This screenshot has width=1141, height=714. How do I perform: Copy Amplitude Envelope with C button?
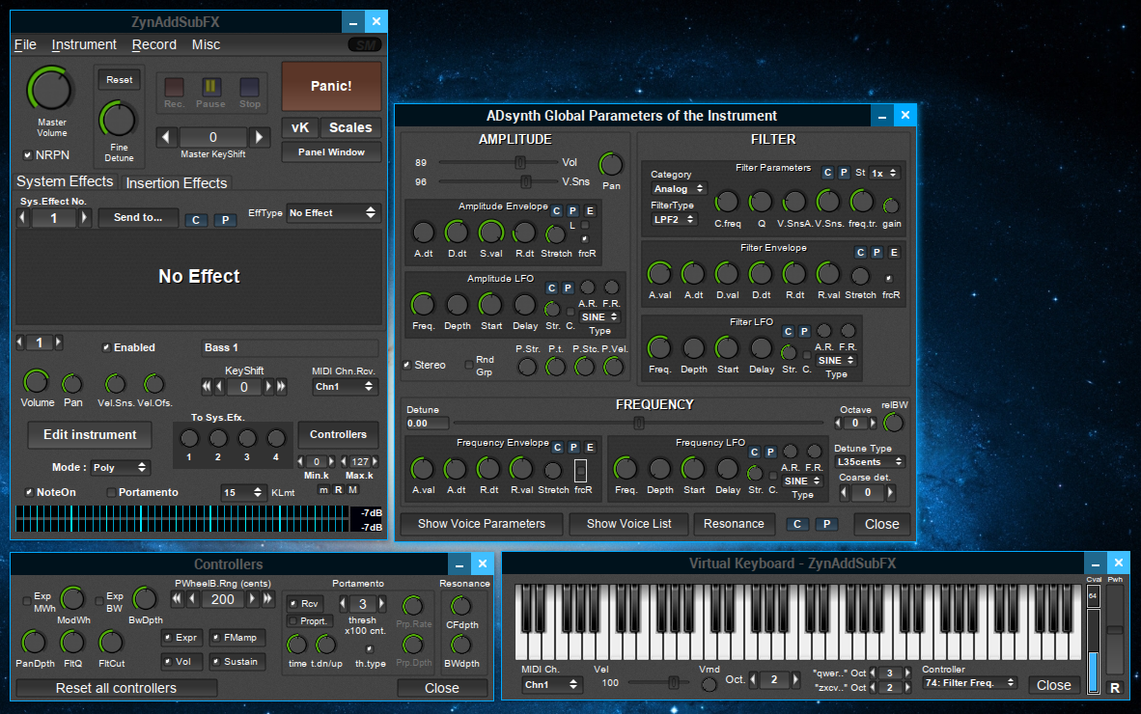coord(557,211)
